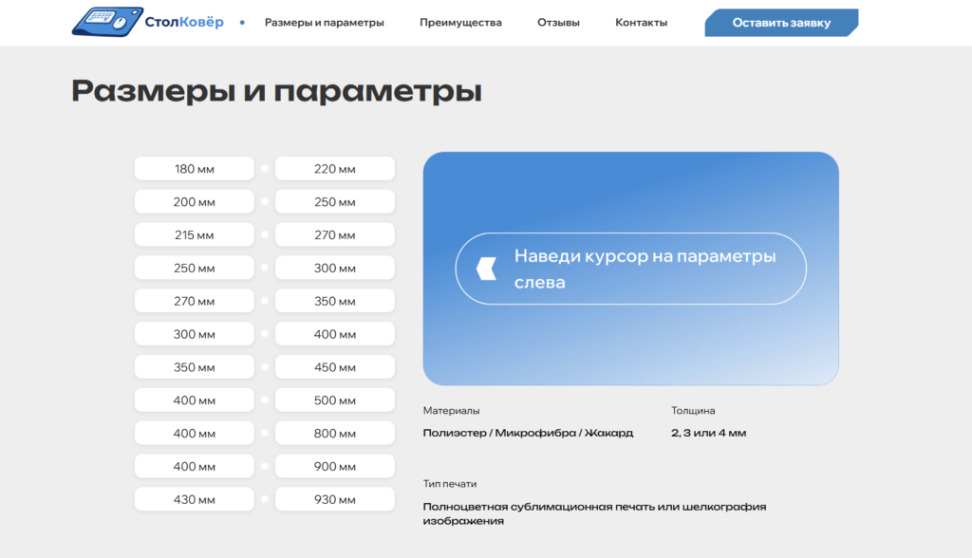Choose the 300 мм pill paired with 400 мм
Screen dimensions: 972x558
point(194,334)
